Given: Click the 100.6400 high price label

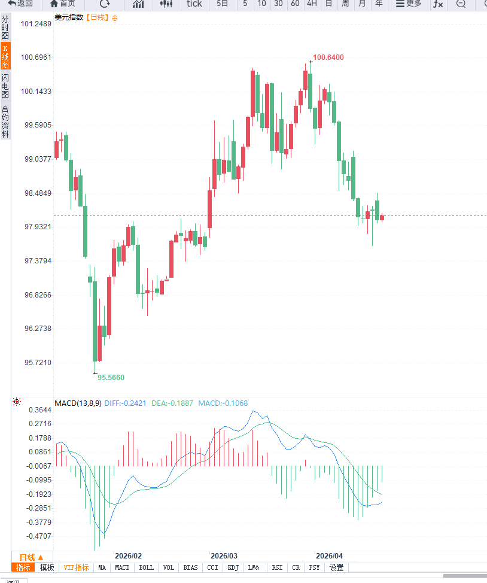Looking at the screenshot, I should click(x=328, y=57).
